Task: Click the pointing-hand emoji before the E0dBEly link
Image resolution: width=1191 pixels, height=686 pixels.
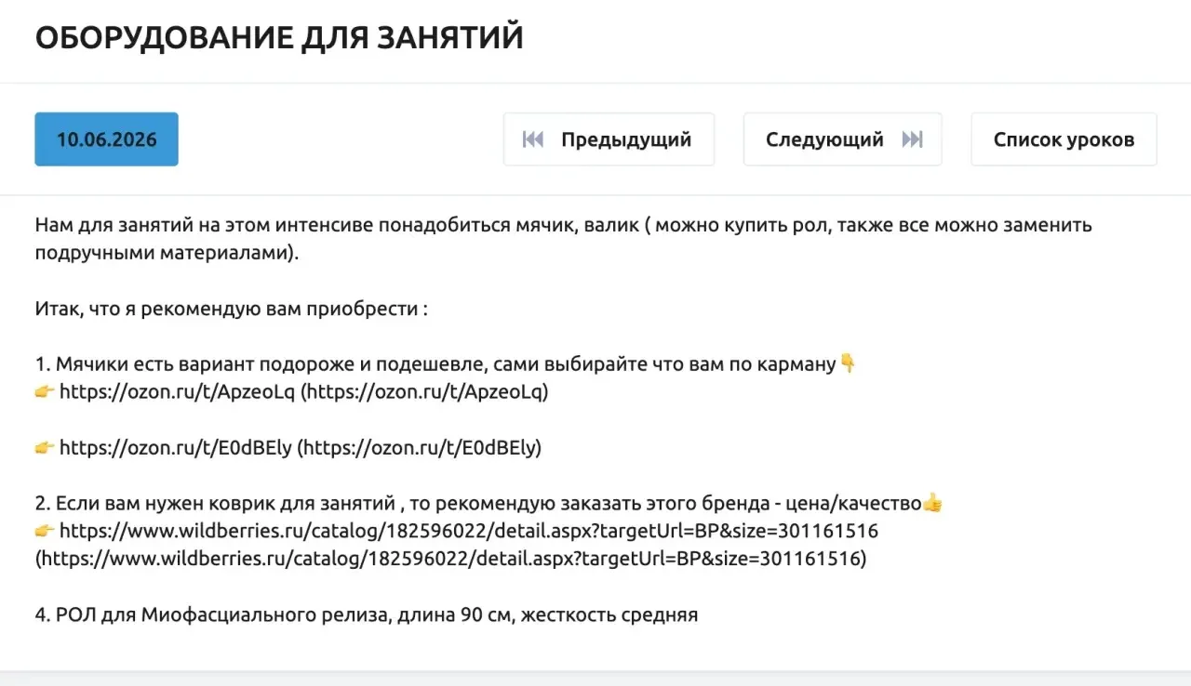Action: click(45, 447)
